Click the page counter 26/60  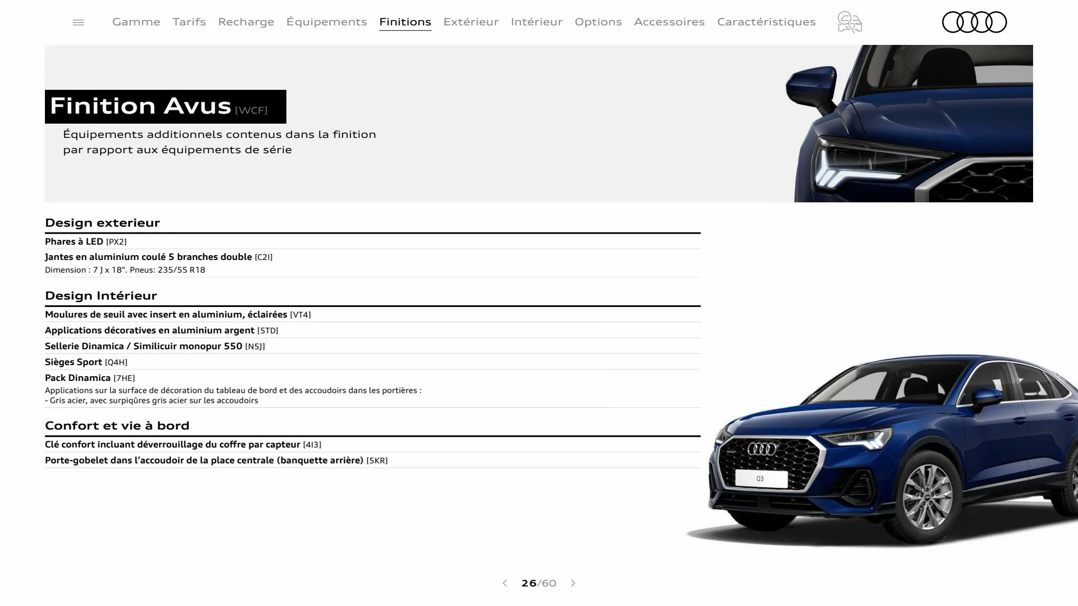538,583
